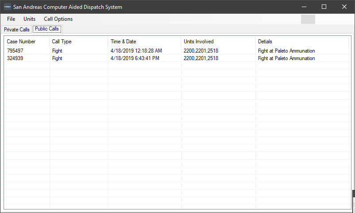The width and height of the screenshot is (355, 213).
Task: Click the gray box in the menu bar
Action: [x=308, y=19]
